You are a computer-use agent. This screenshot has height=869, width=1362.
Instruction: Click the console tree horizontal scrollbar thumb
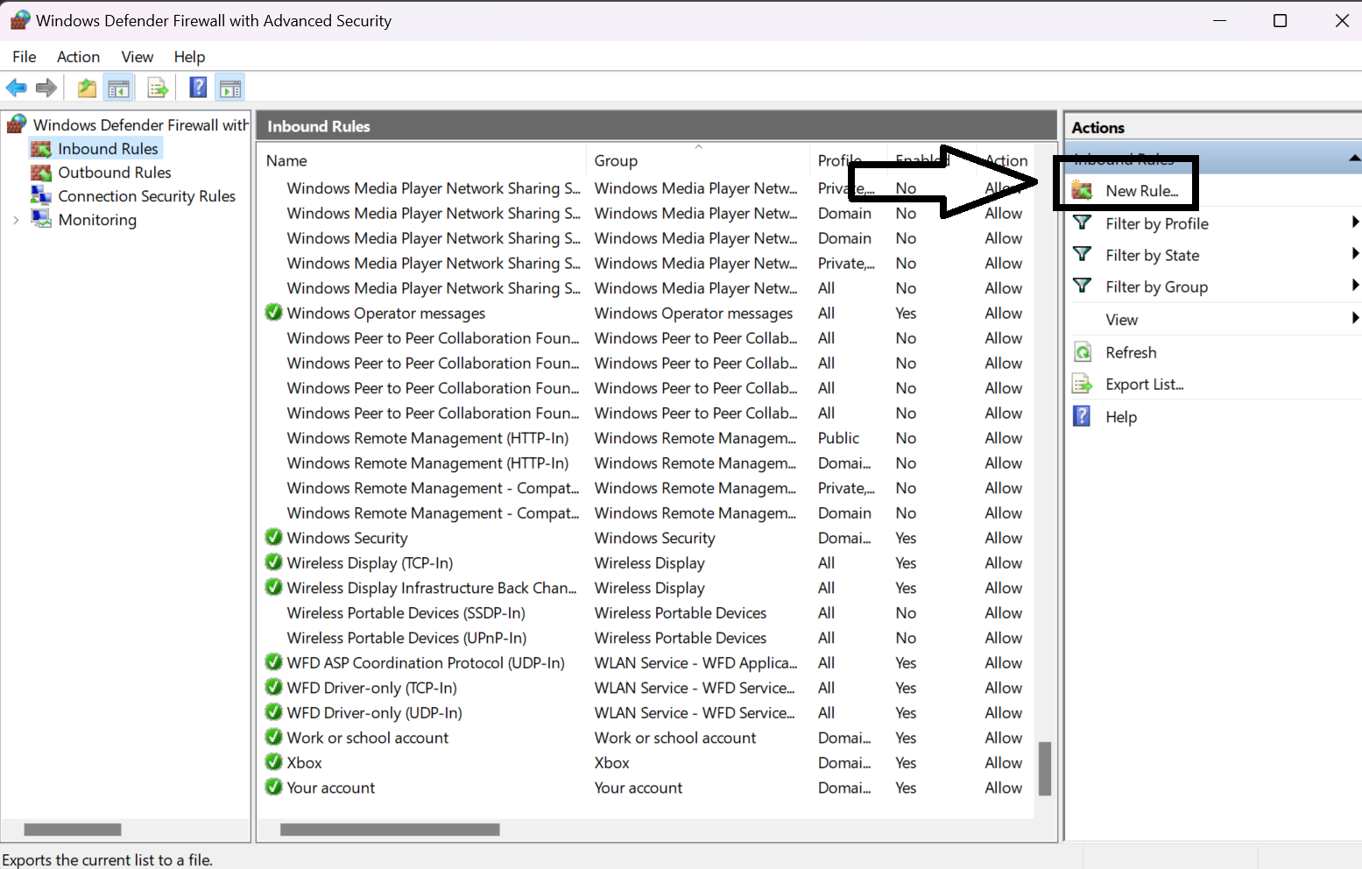73,829
